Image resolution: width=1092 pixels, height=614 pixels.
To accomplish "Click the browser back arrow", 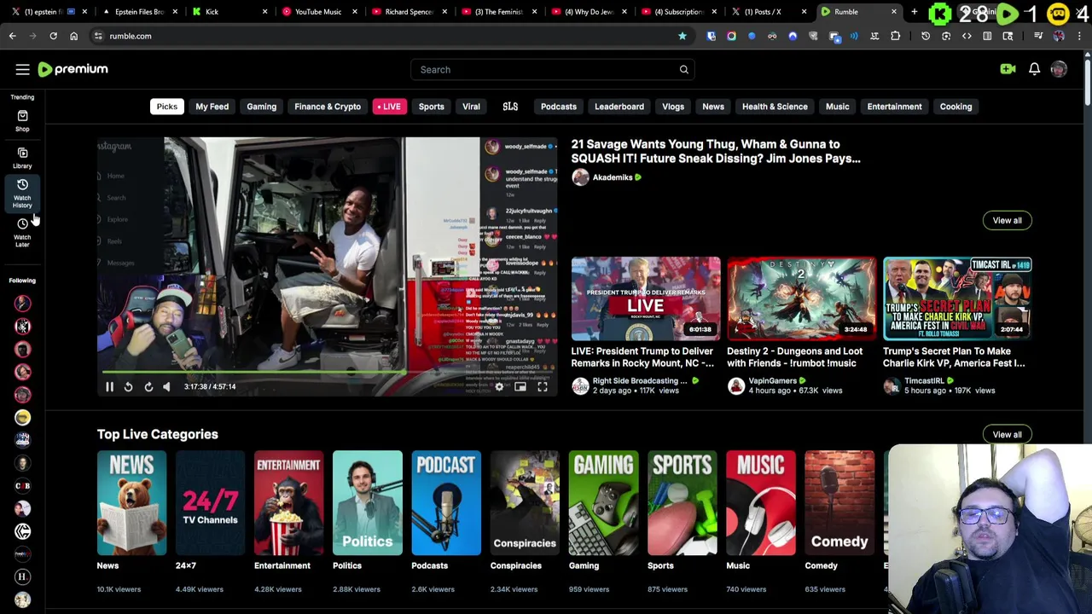I will point(12,36).
